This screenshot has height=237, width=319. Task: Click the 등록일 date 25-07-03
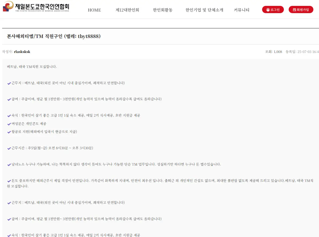[302, 52]
